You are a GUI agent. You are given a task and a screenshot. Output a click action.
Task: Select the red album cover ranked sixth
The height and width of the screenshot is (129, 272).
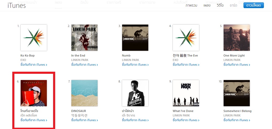[x=34, y=93]
